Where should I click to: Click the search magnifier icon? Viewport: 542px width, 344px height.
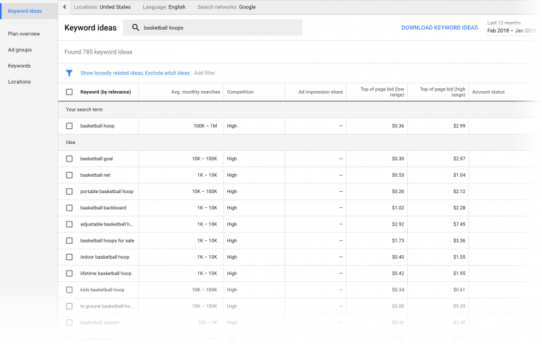coord(135,28)
